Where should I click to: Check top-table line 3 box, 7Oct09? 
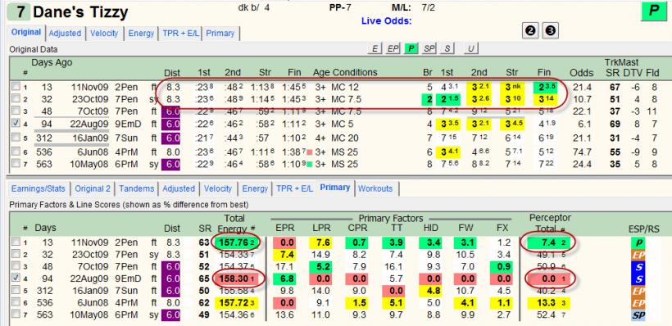[16, 111]
